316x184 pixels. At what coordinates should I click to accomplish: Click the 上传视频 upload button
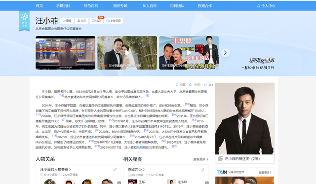114,21
